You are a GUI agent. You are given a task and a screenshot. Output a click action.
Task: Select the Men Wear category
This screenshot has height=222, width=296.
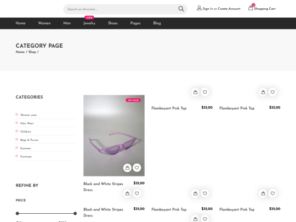(27, 123)
